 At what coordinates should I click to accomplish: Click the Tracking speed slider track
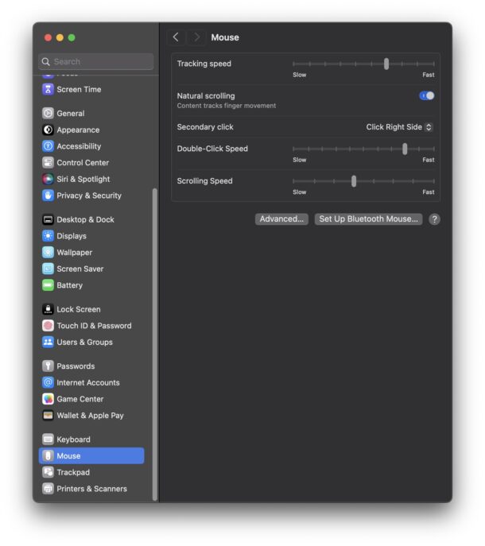coord(363,64)
